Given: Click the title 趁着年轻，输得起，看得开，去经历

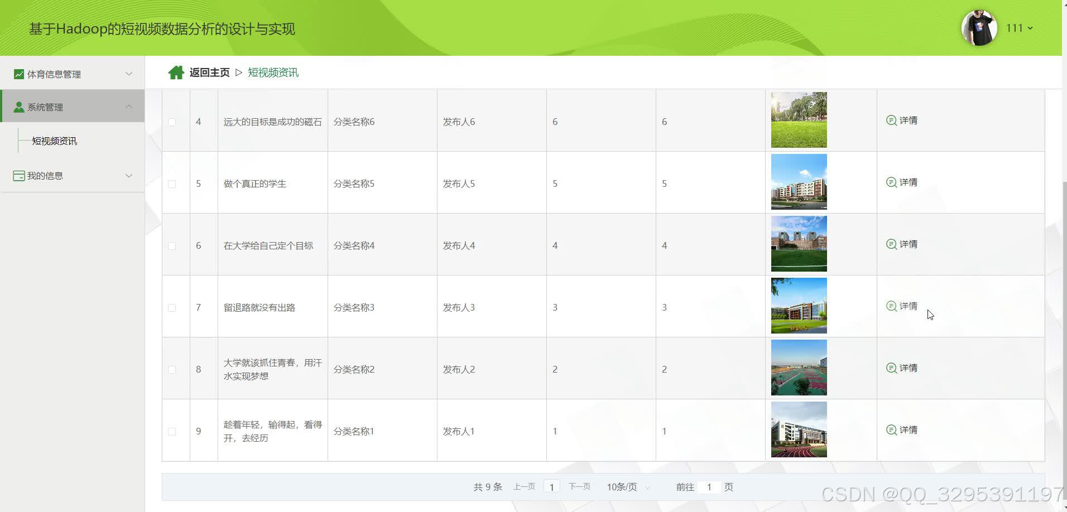Looking at the screenshot, I should [273, 431].
